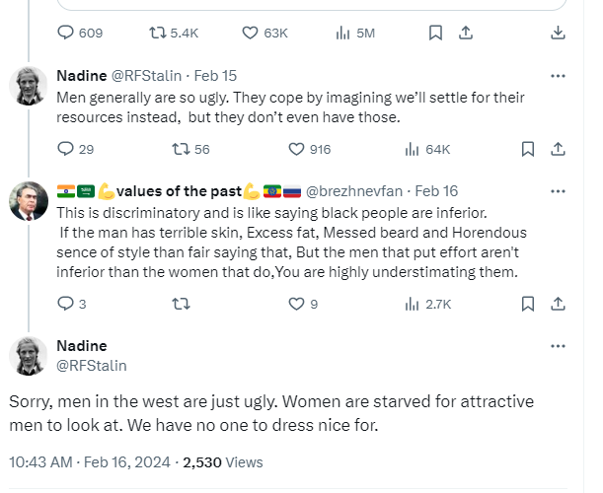View analytics showing 64K views
603x493 pixels.
412,150
